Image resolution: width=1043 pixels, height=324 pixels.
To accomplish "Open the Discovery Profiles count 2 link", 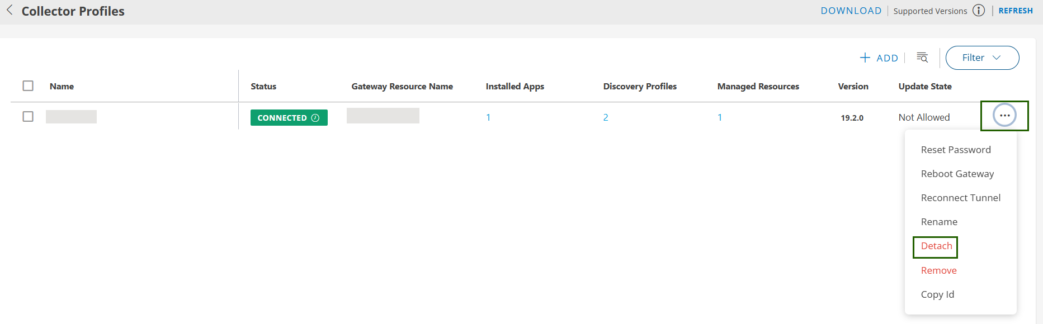I will (606, 117).
